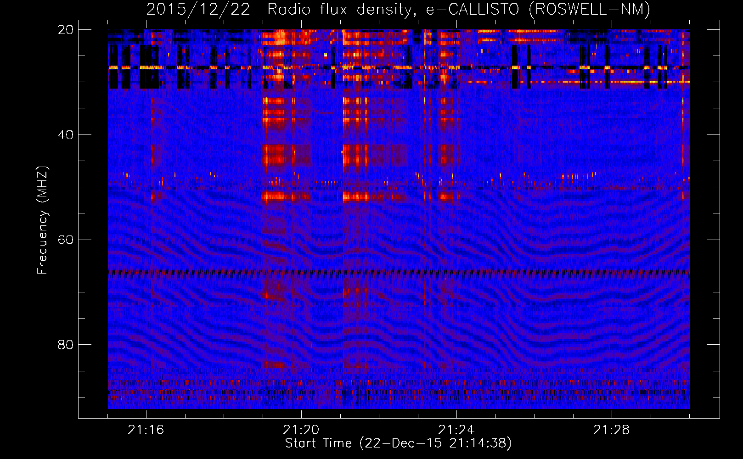This screenshot has width=743, height=459.
Task: Click the "21:16" time tick label
Action: [146, 430]
